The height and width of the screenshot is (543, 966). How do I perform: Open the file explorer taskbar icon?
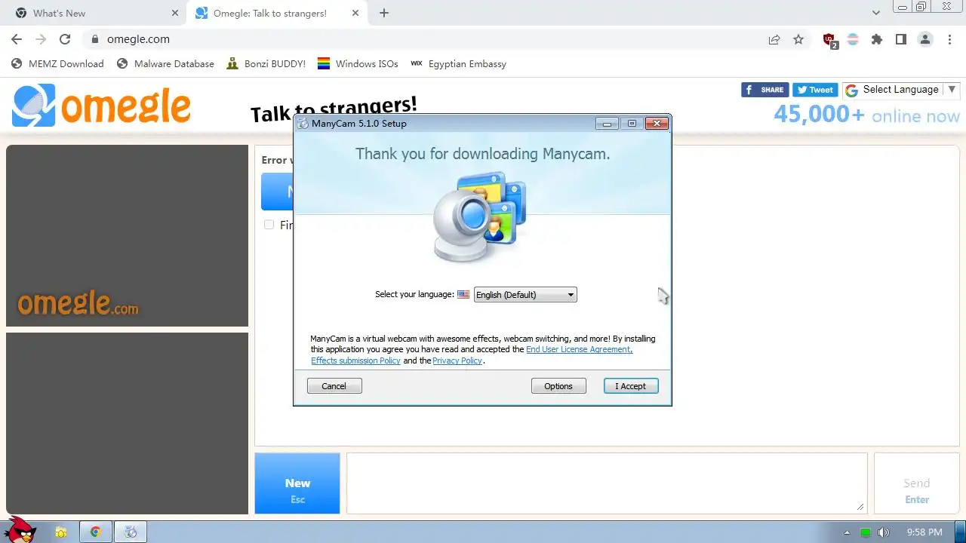click(x=60, y=532)
